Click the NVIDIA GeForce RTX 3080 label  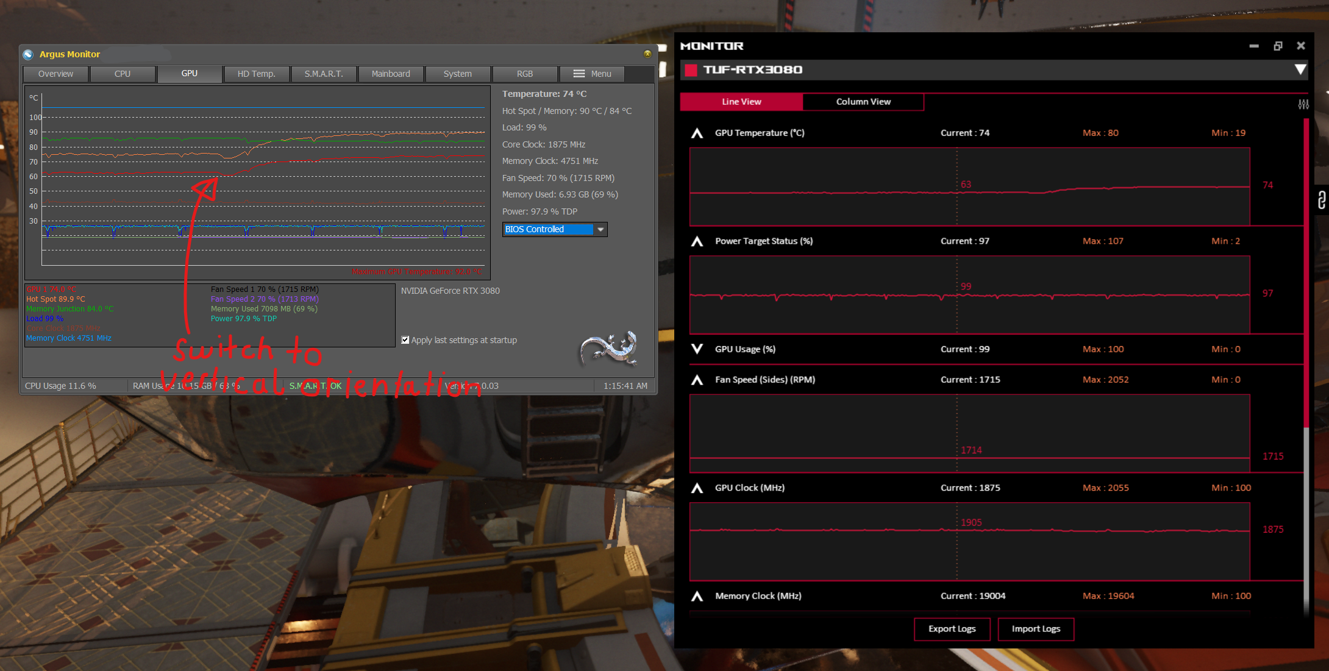pos(451,291)
